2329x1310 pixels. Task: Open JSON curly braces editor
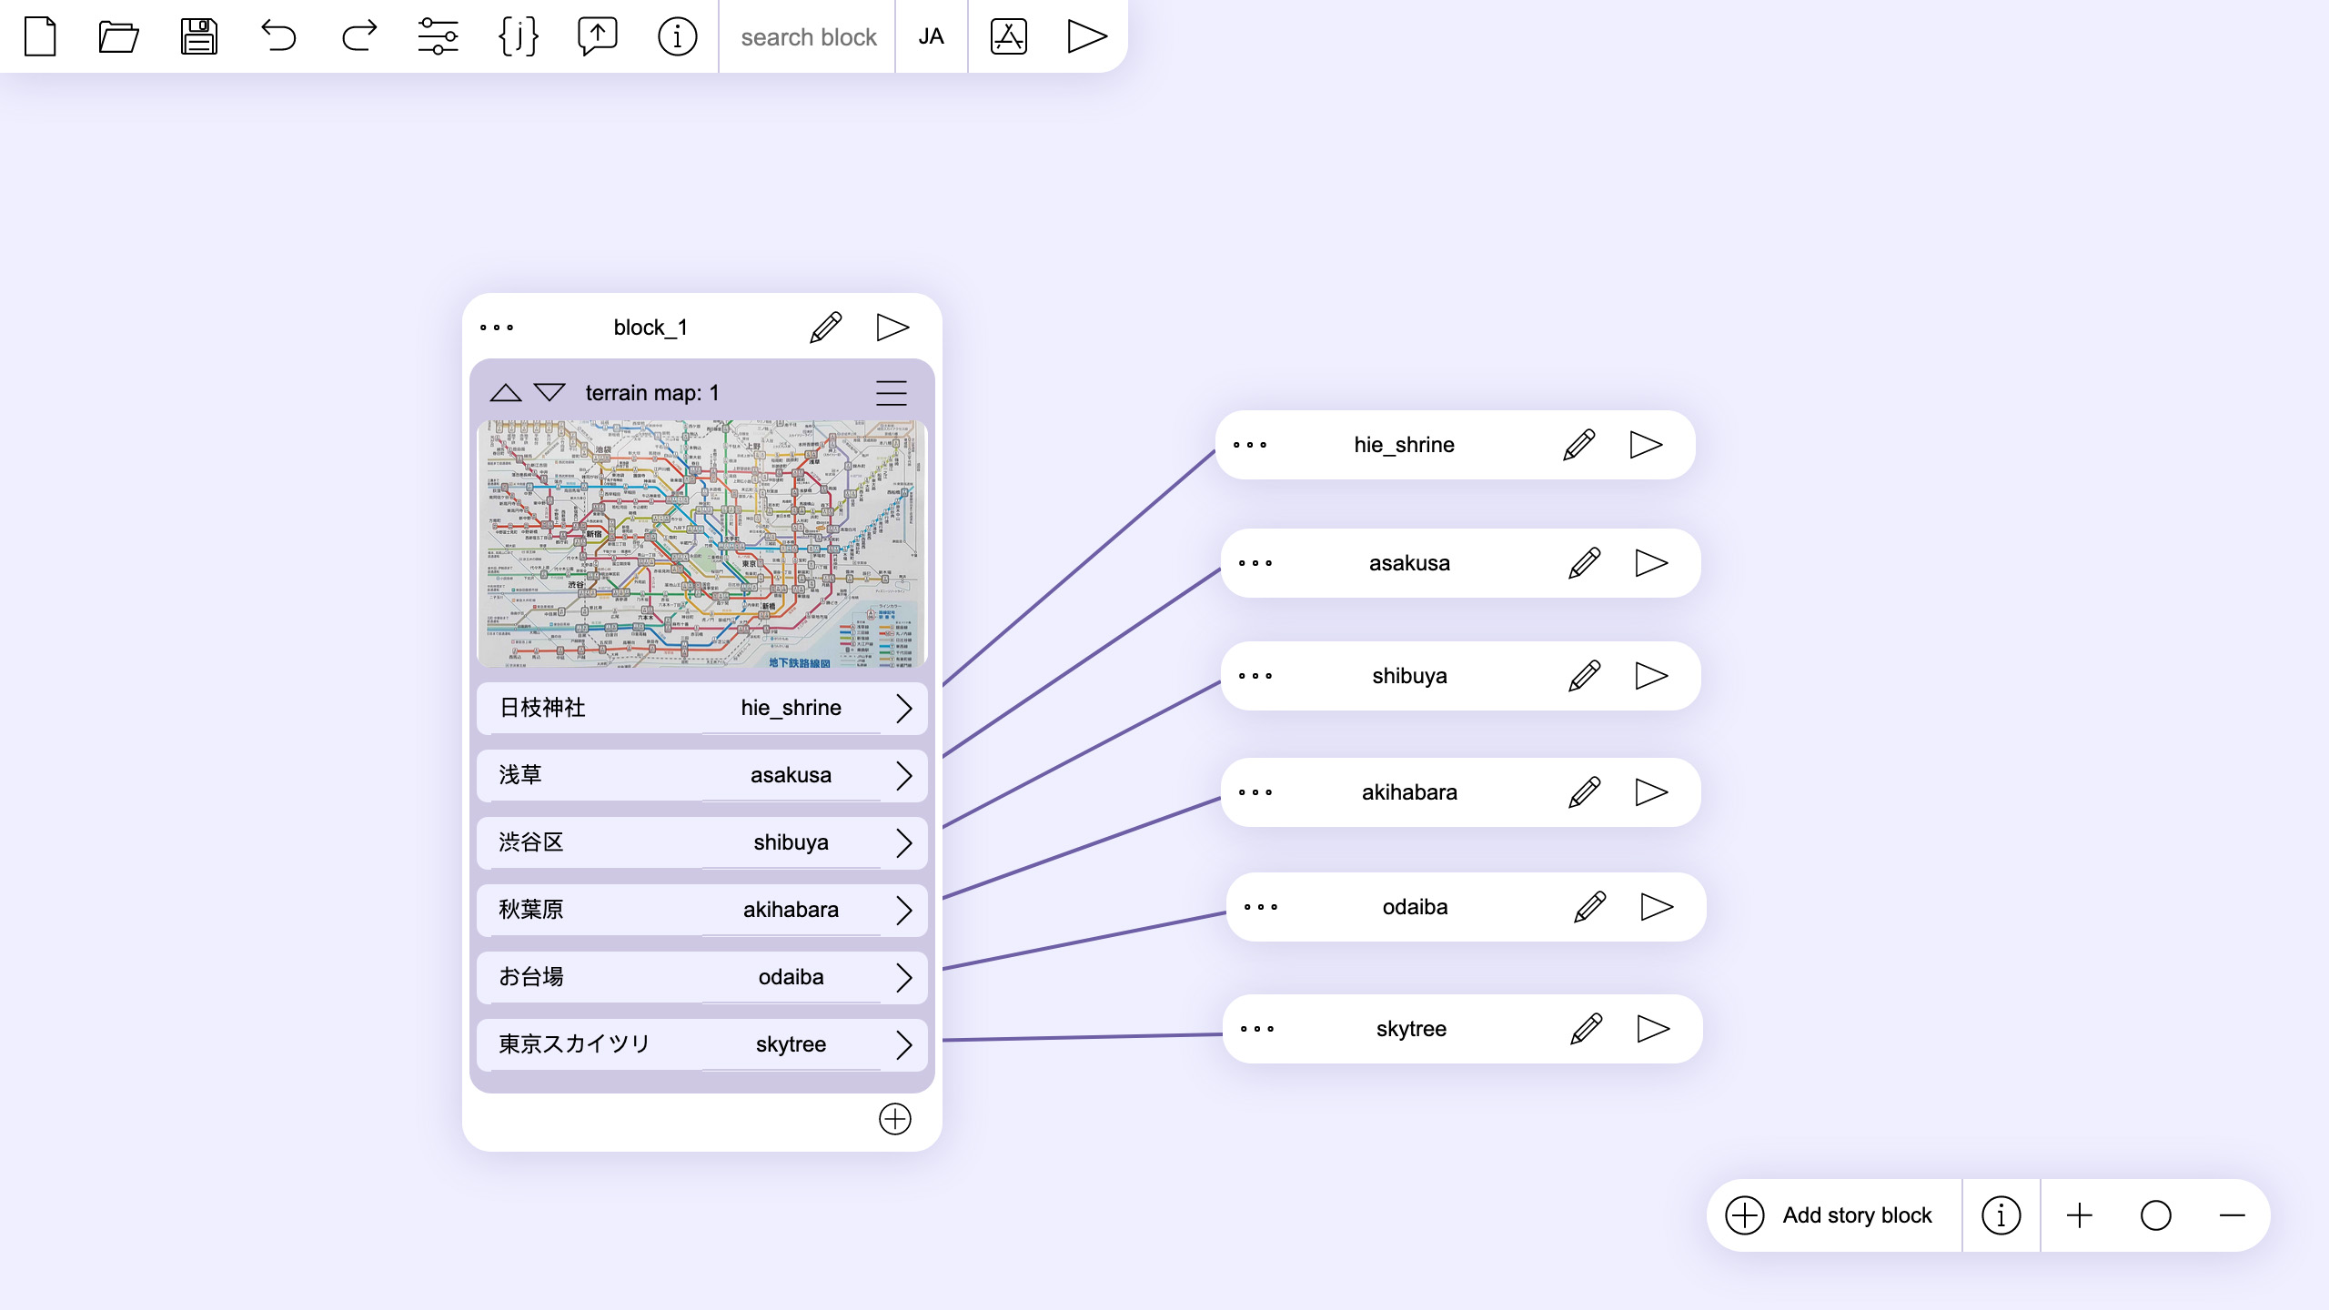(x=519, y=36)
